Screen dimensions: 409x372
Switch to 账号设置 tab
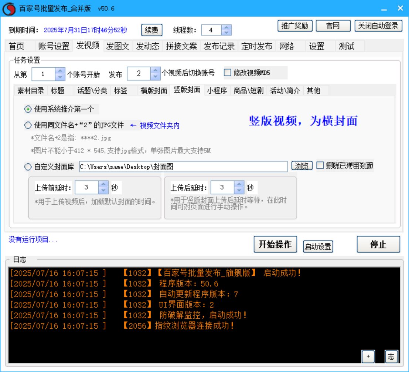(x=54, y=46)
